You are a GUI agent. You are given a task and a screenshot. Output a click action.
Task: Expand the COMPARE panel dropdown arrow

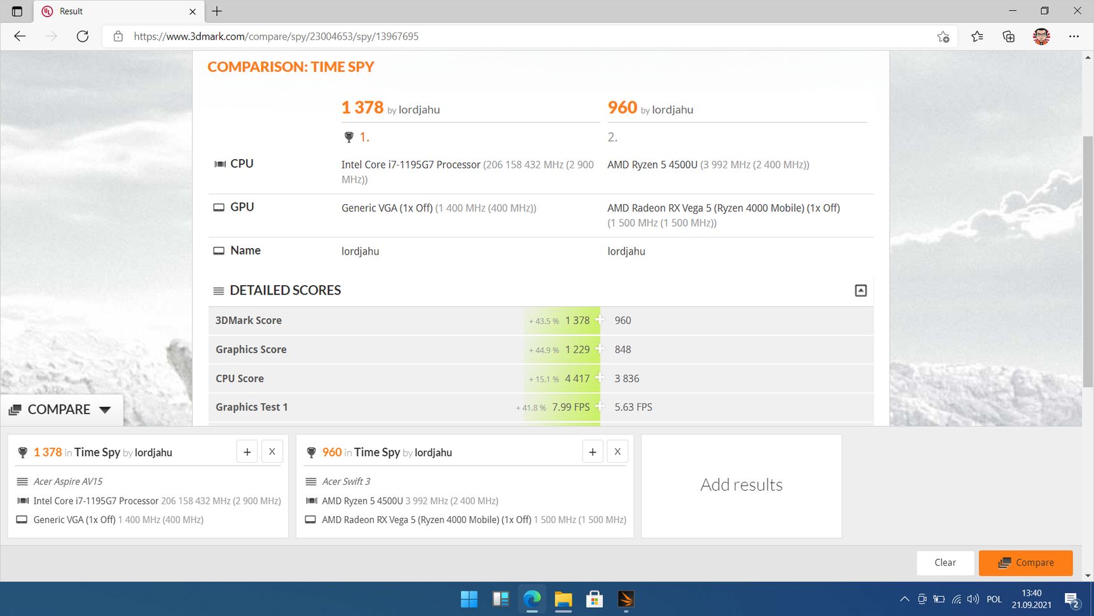[105, 410]
